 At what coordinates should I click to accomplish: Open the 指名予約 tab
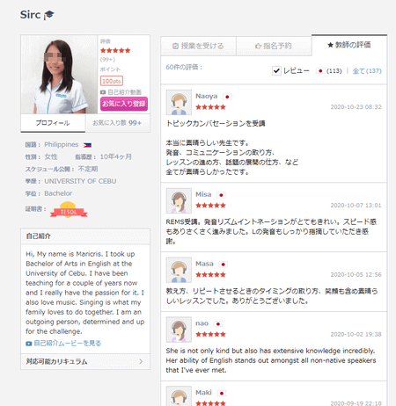click(x=274, y=46)
